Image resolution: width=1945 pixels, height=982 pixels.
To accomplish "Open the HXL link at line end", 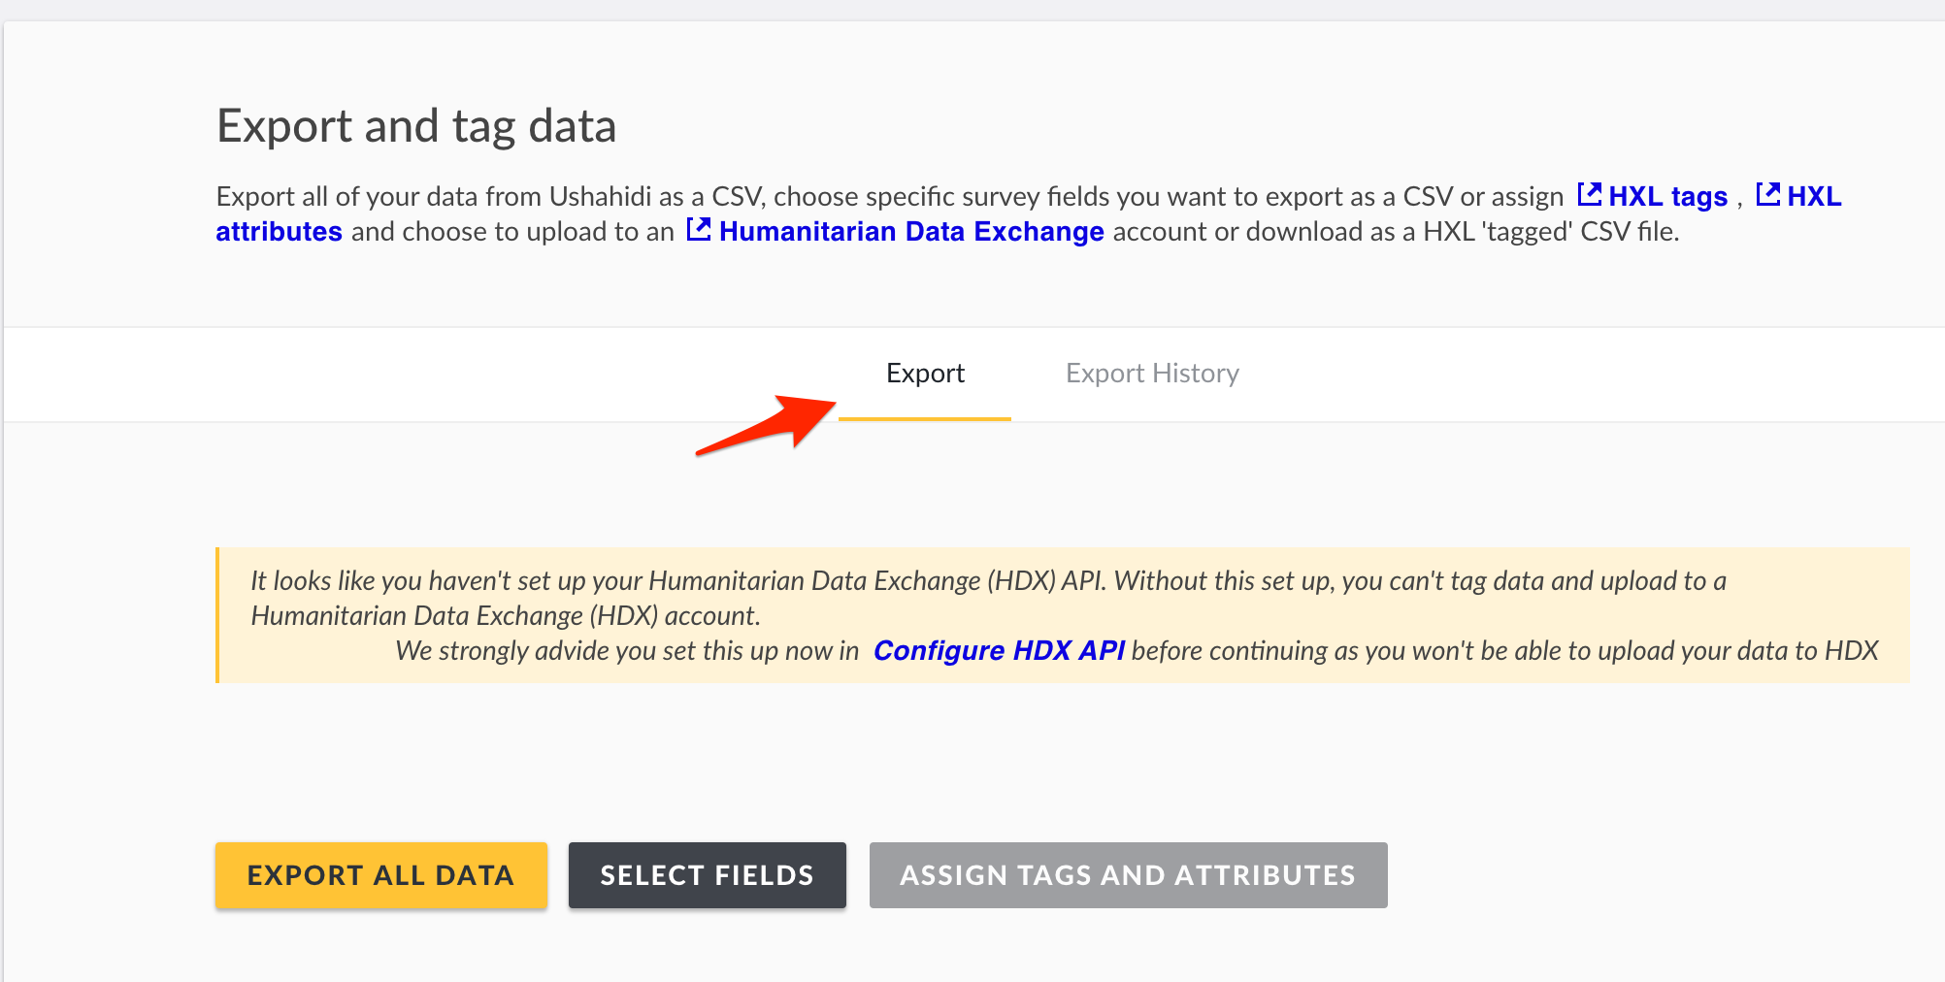I will click(1813, 196).
